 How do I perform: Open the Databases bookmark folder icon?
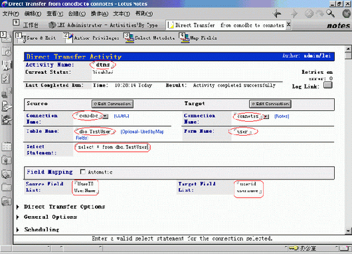point(6,174)
